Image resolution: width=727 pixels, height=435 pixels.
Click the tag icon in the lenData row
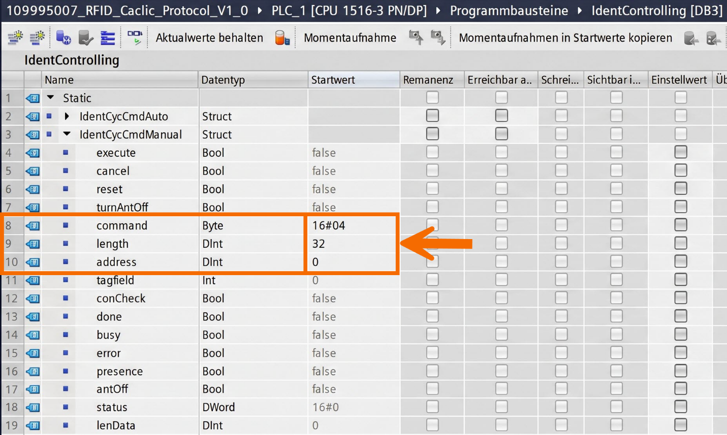(x=33, y=425)
